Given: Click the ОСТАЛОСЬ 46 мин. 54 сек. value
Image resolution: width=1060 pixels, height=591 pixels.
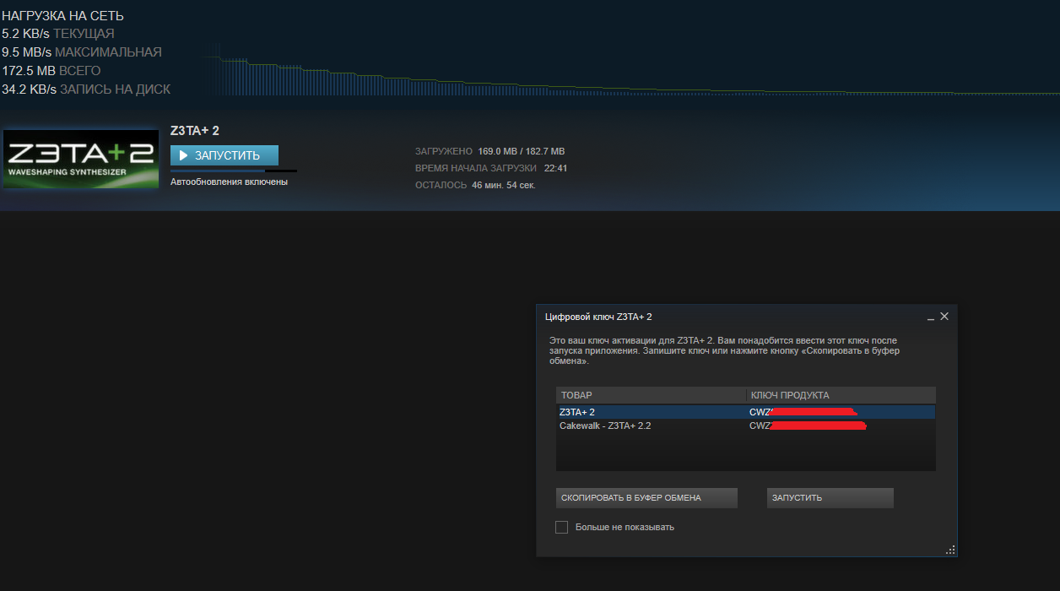Looking at the screenshot, I should (503, 185).
